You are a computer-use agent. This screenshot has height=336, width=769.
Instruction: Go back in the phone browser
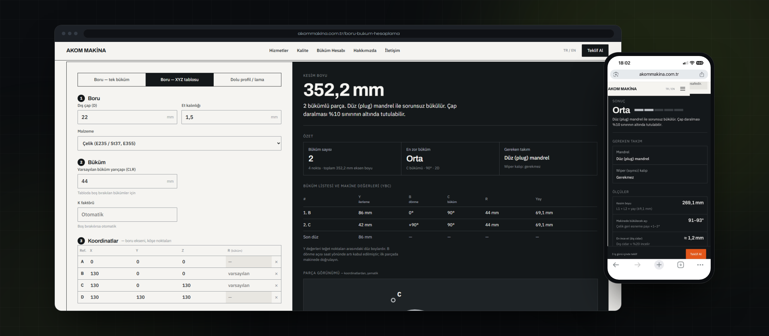(616, 265)
